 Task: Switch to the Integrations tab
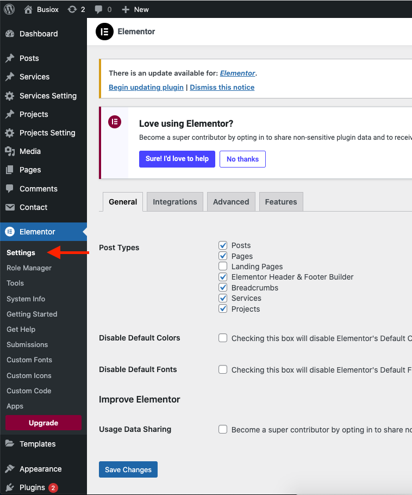point(174,202)
